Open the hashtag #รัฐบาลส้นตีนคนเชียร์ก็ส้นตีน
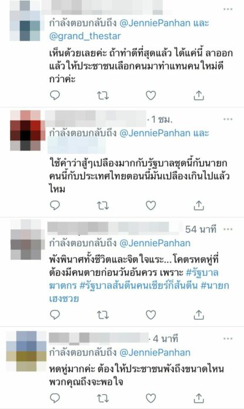This screenshot has height=409, width=244. [139, 286]
